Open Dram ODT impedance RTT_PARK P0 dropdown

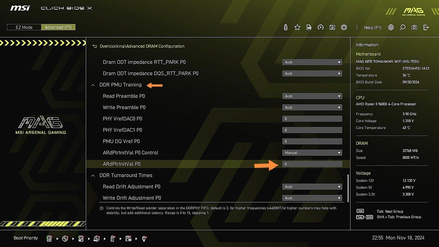(x=312, y=62)
